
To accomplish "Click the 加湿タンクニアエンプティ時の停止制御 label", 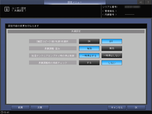I will pyautogui.click(x=53, y=56).
